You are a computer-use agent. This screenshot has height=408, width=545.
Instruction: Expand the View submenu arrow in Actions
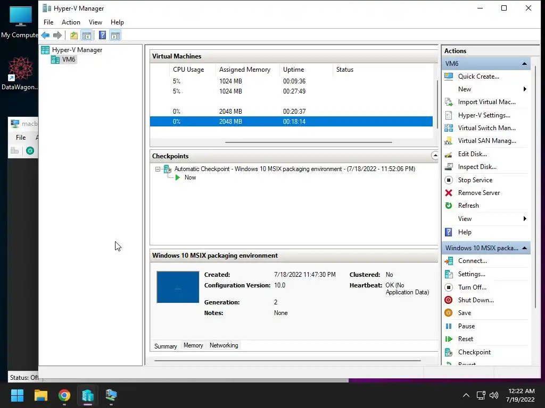pos(525,218)
